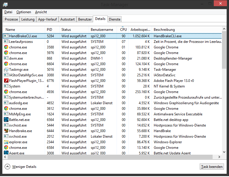Click the Leerlaufprozess process icon

(x=6, y=41)
